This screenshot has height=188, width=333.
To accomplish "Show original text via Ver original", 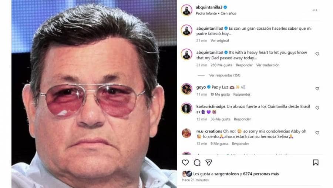I will pyautogui.click(x=219, y=40).
